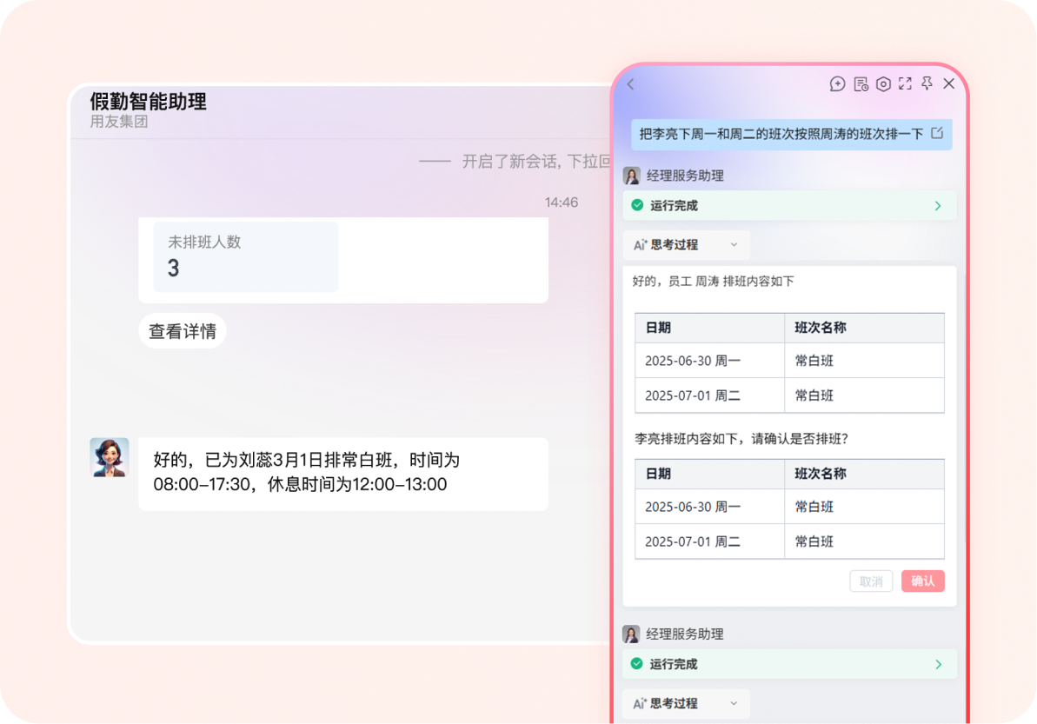
Task: Pin the assistant panel
Action: 927,83
